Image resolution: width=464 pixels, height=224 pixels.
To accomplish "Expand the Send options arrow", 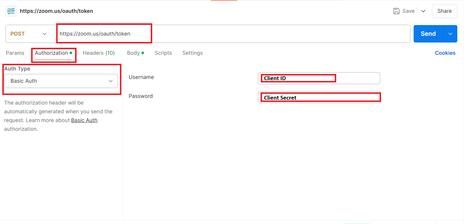I will pyautogui.click(x=450, y=34).
